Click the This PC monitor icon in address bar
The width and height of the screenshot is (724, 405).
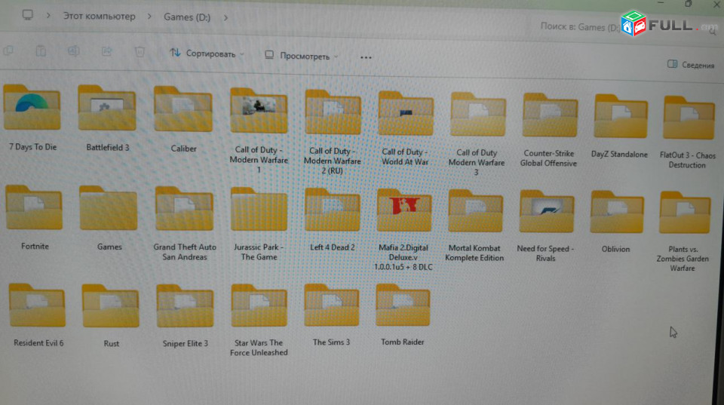click(28, 15)
